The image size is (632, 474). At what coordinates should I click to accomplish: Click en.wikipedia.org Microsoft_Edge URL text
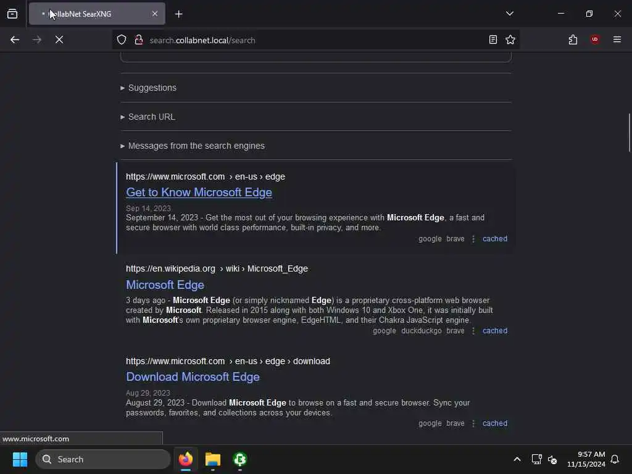click(217, 268)
